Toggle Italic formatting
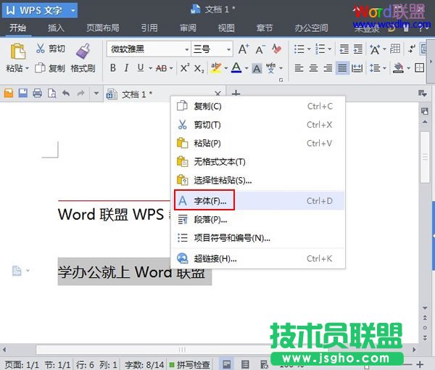The height and width of the screenshot is (370, 435). 126,67
